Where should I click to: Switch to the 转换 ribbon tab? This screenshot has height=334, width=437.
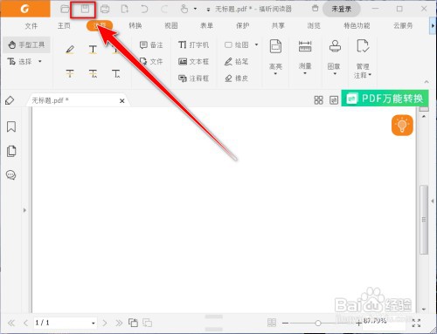coord(135,25)
